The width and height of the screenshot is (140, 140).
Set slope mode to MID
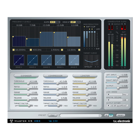(x=57, y=22)
